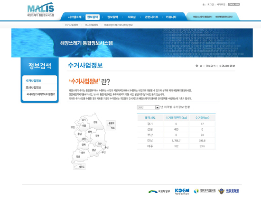The width and height of the screenshot is (261, 197).
Task: Select the 울릉도/독도 inset on the map
Action: 111,125
